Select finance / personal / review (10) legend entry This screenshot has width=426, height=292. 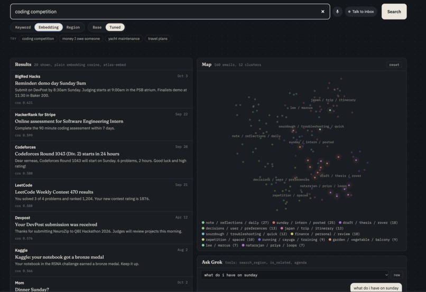coord(325,234)
